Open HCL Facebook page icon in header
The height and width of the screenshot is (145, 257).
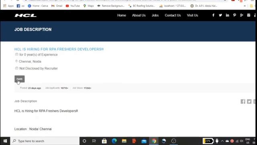[213, 15]
